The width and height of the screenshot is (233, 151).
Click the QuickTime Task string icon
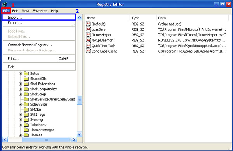click(89, 45)
